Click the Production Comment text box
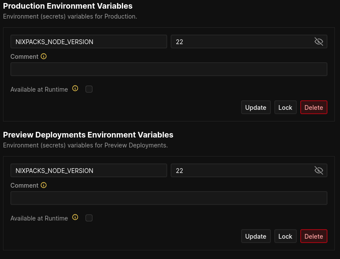 [x=168, y=69]
